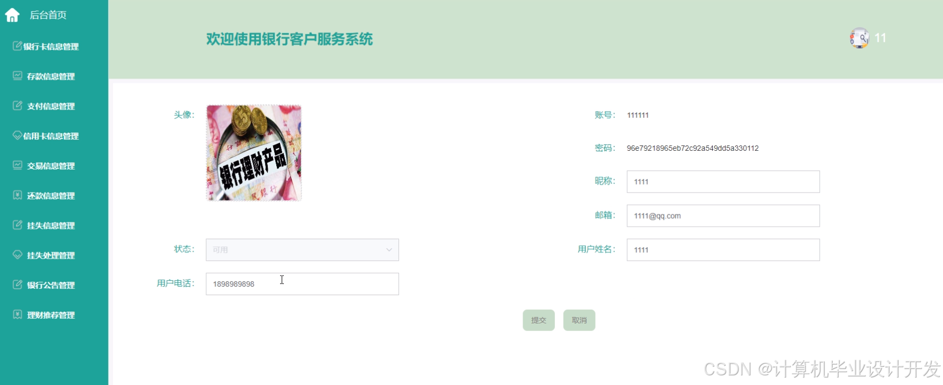Click the 提交 button
Viewport: 943px width, 385px height.
point(539,320)
